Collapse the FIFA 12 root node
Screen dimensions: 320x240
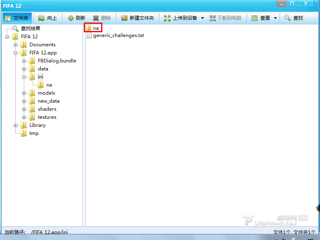point(7,37)
